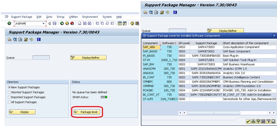This screenshot has height=126, width=277.
Task: Open the Utilities menu
Action: point(73,17)
